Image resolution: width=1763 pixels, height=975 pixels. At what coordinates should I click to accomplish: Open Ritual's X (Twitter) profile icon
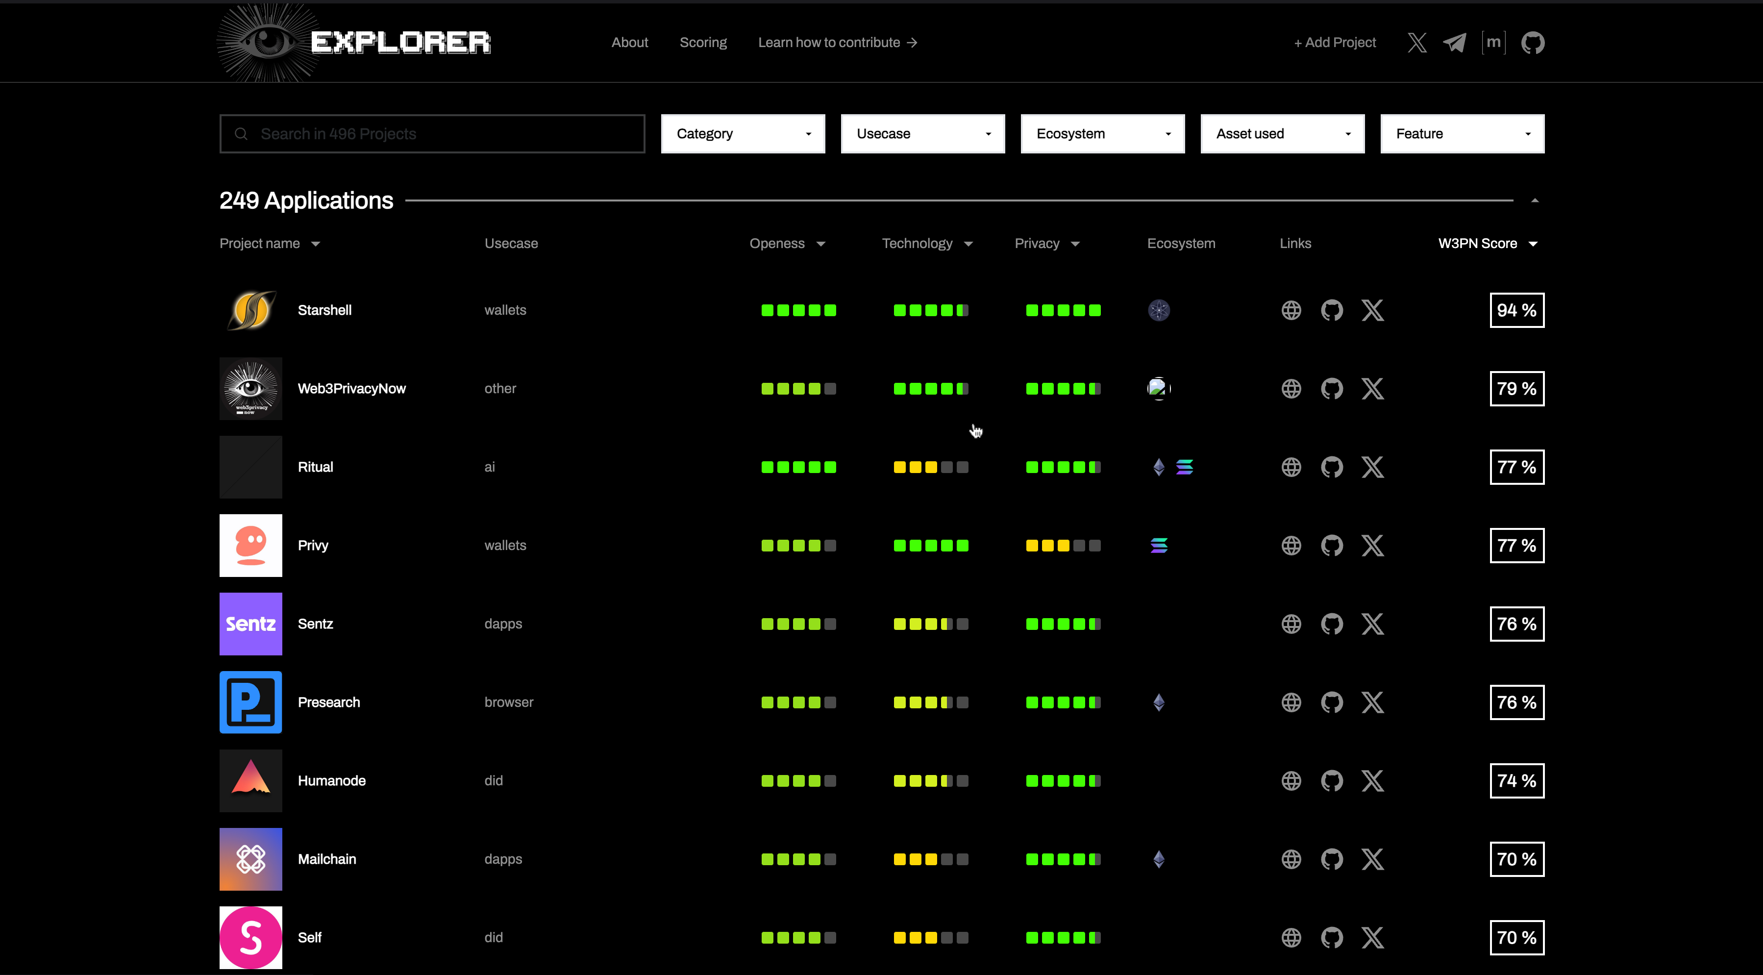coord(1373,466)
